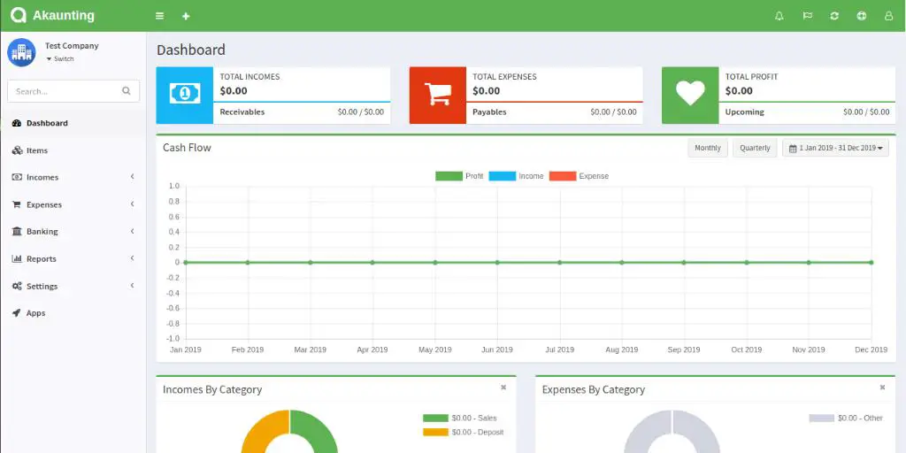
Task: Toggle the Deposit legend entry
Action: coord(463,432)
